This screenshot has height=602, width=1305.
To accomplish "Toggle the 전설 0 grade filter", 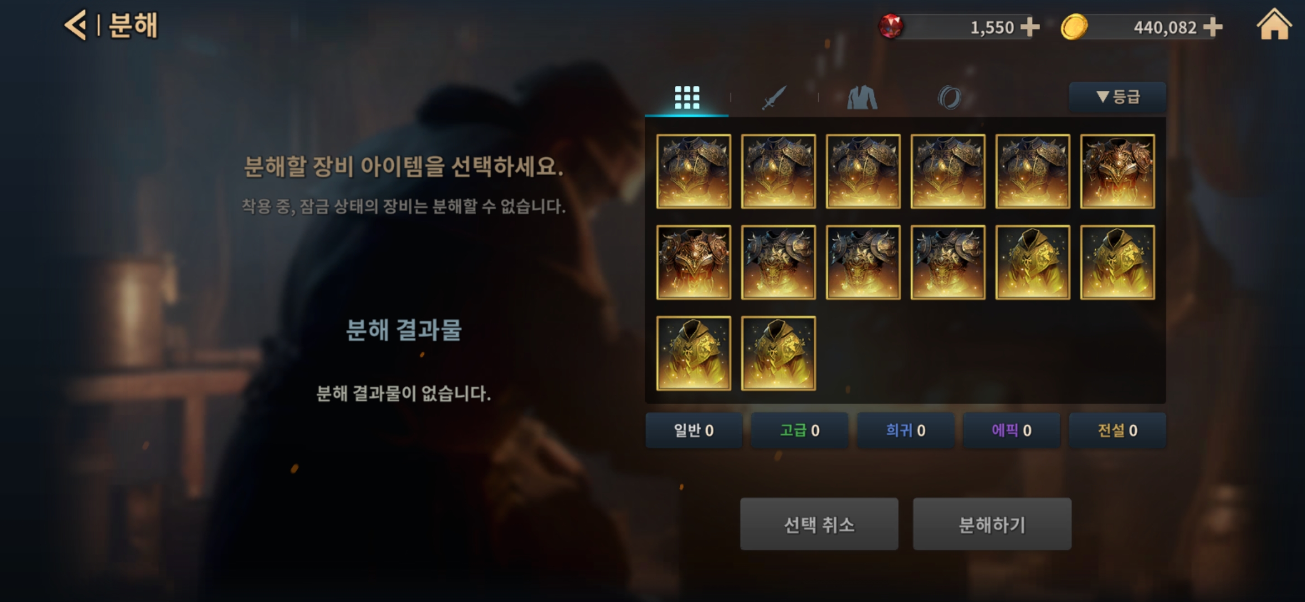I will pyautogui.click(x=1117, y=430).
